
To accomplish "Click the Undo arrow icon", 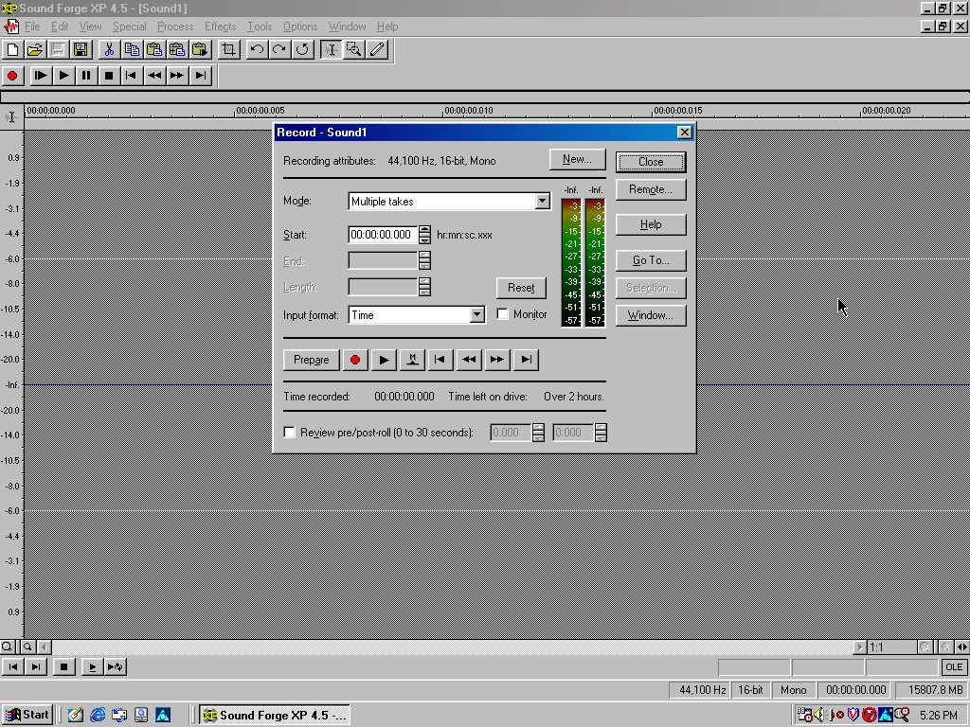I will point(257,49).
